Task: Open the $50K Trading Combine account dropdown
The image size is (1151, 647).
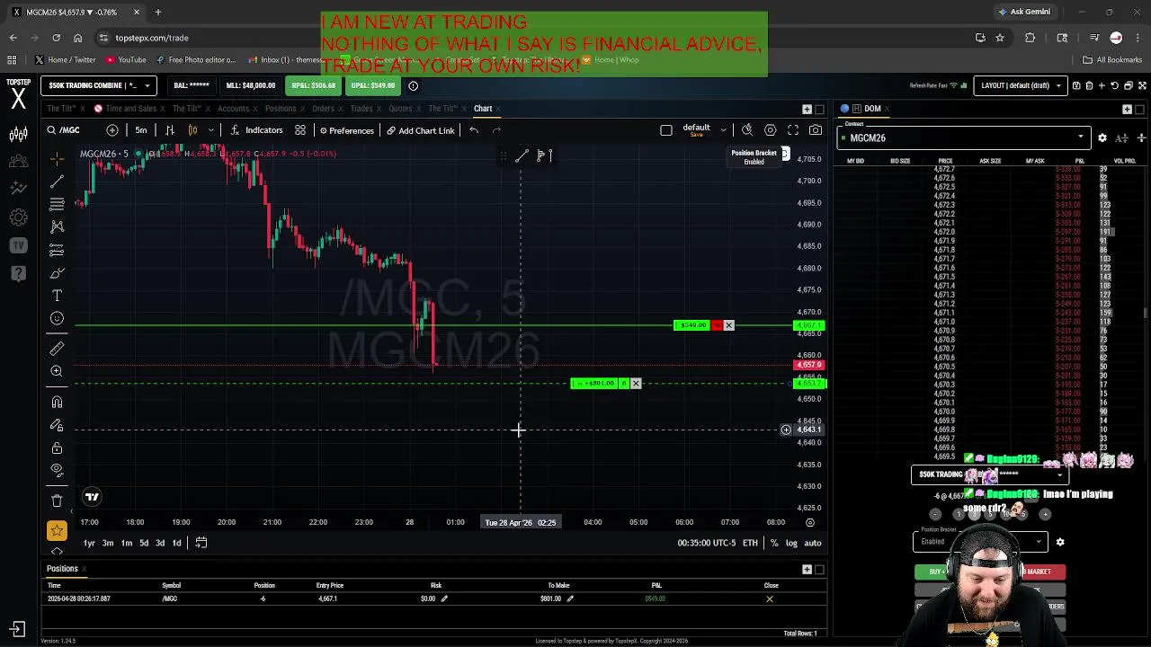Action: pyautogui.click(x=98, y=85)
